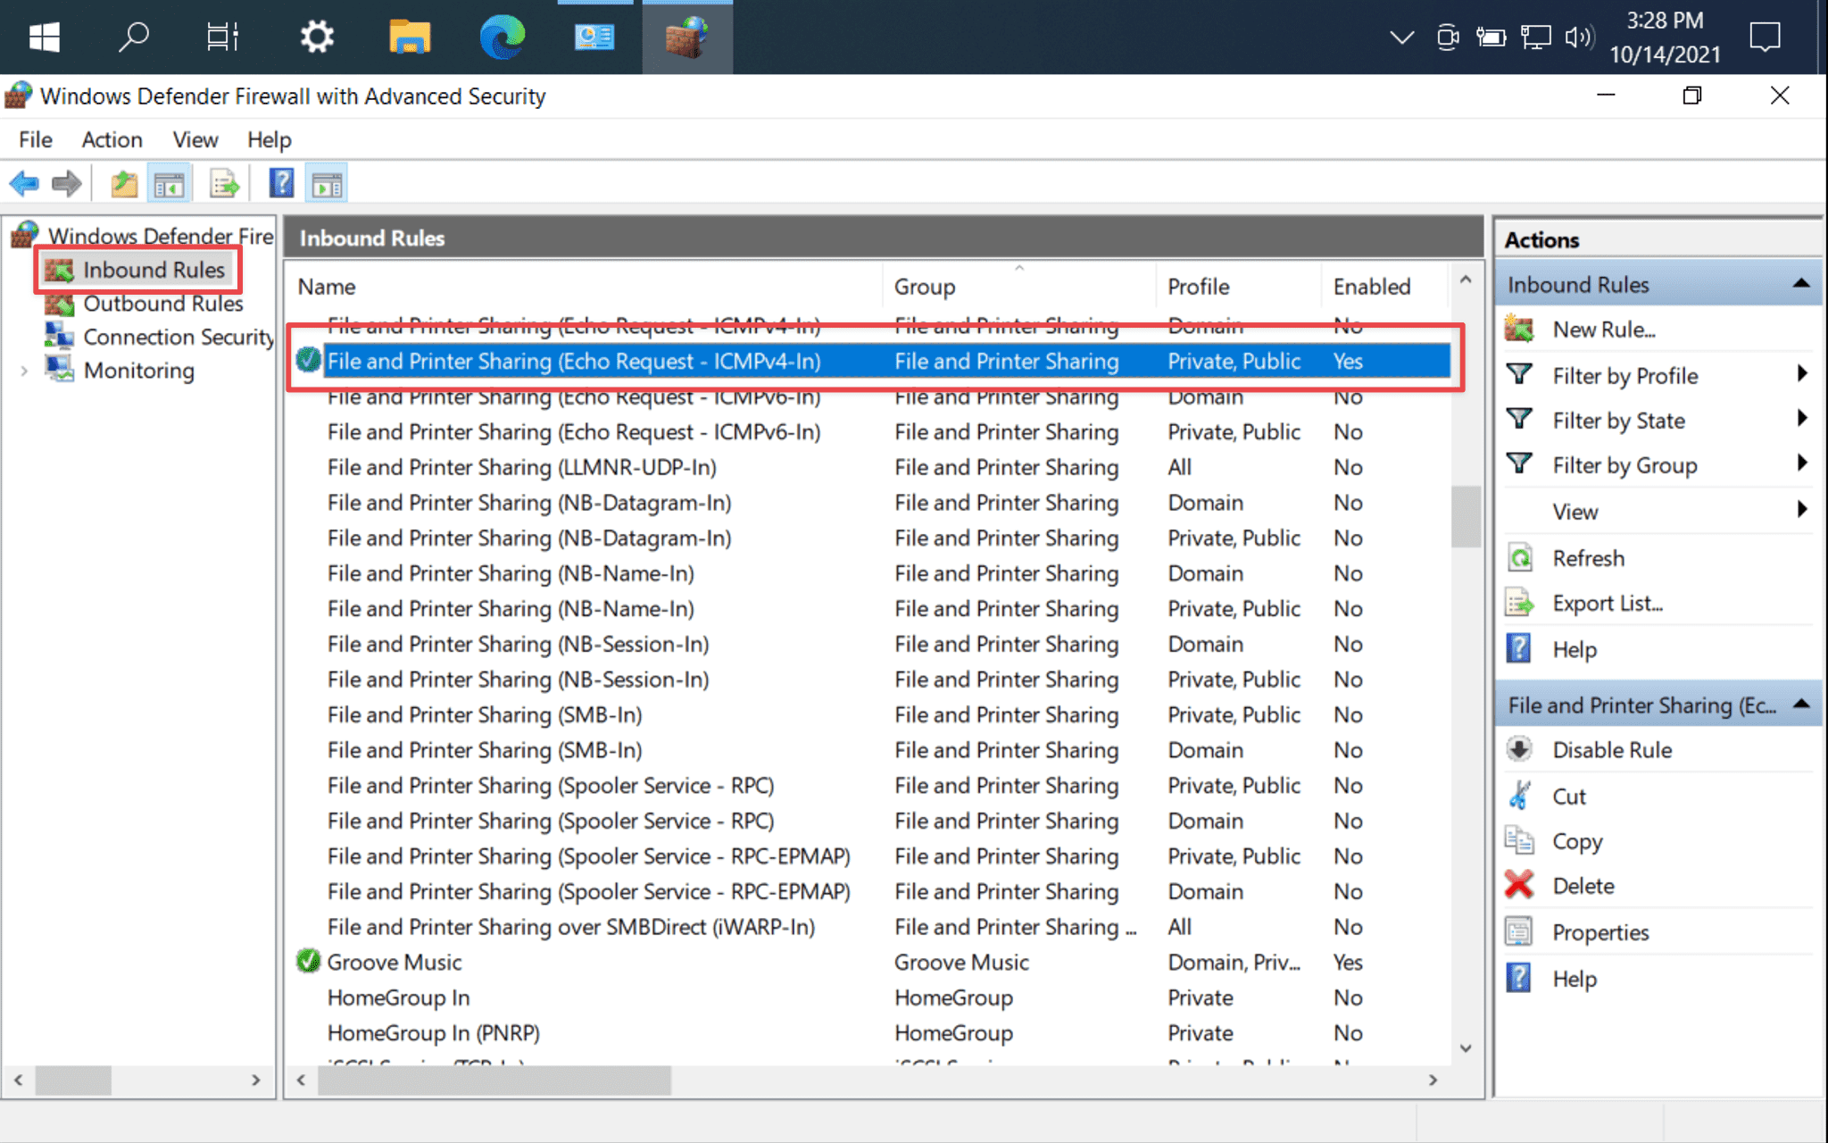Open the Filter by Group submenu arrow
This screenshot has width=1828, height=1143.
coord(1802,463)
